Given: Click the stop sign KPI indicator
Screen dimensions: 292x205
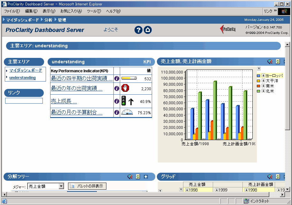Looking at the screenshot, I should click(125, 88).
